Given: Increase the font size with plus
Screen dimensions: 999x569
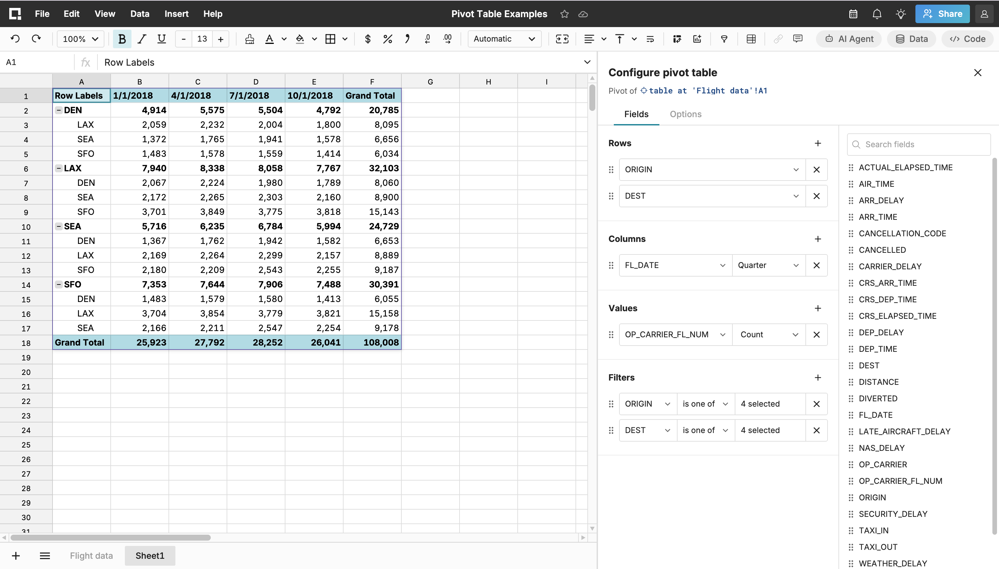Looking at the screenshot, I should click(221, 39).
